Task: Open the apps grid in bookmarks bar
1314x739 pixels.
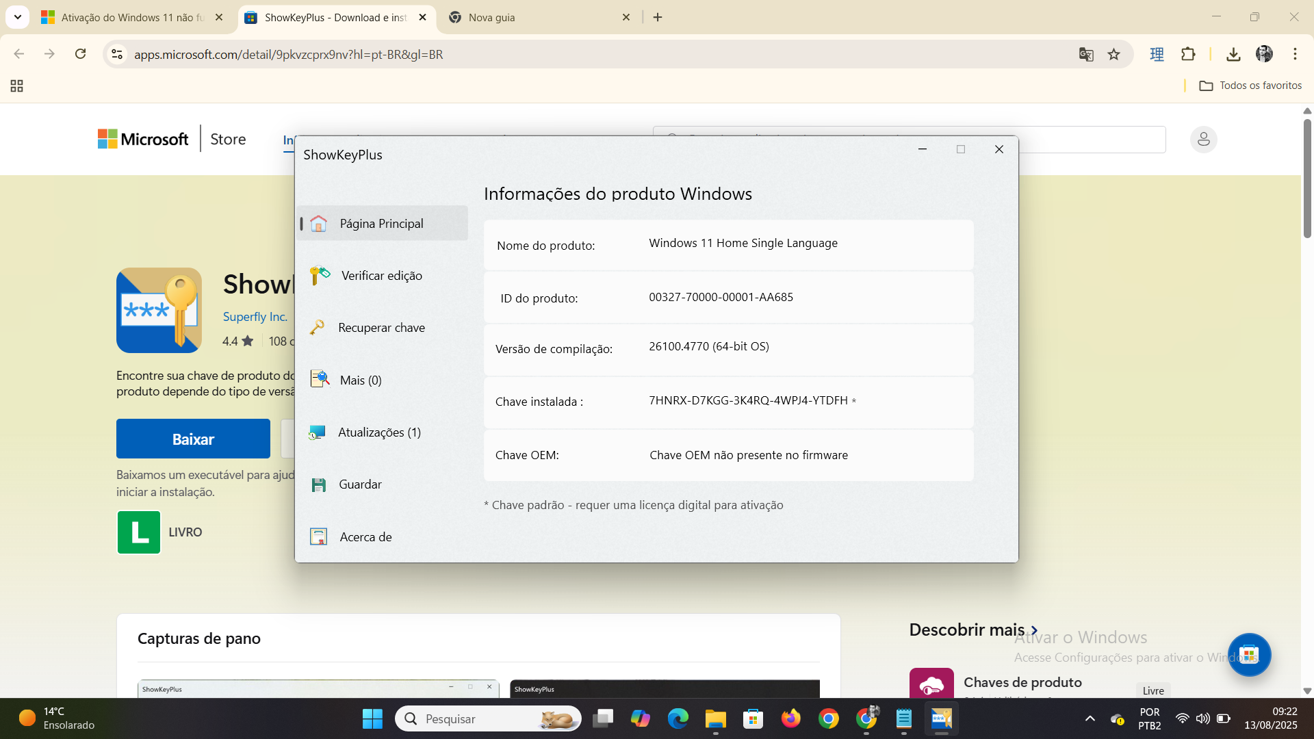Action: click(17, 86)
